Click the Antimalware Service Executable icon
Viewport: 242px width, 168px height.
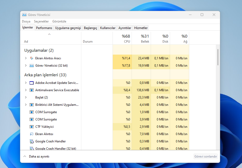31,90
